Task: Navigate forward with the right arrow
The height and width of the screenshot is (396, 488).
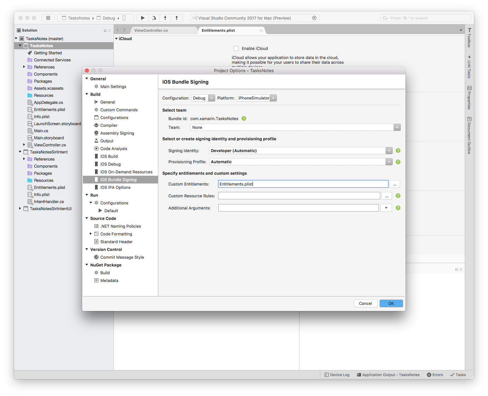Action: 124,30
